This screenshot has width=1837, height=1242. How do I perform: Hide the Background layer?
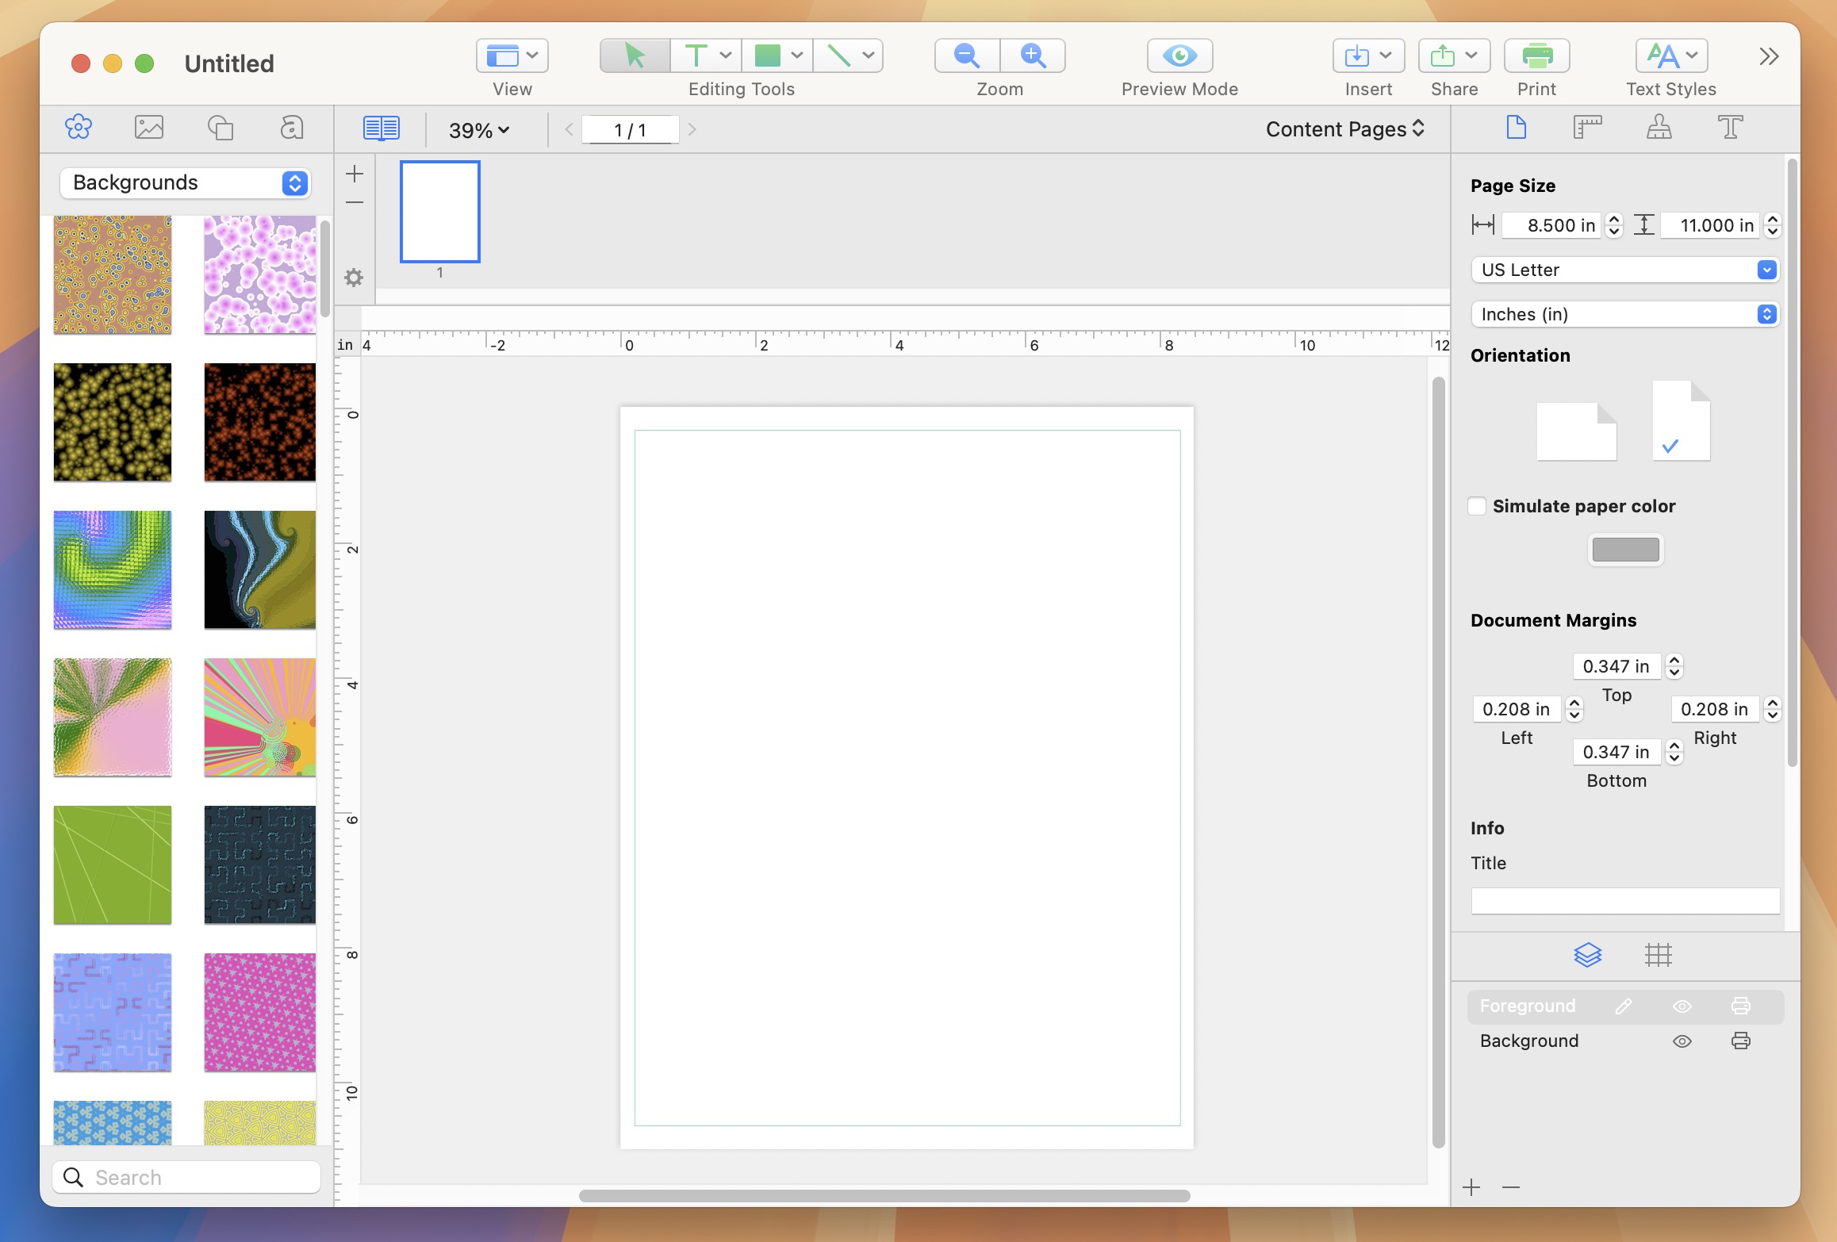click(x=1682, y=1040)
